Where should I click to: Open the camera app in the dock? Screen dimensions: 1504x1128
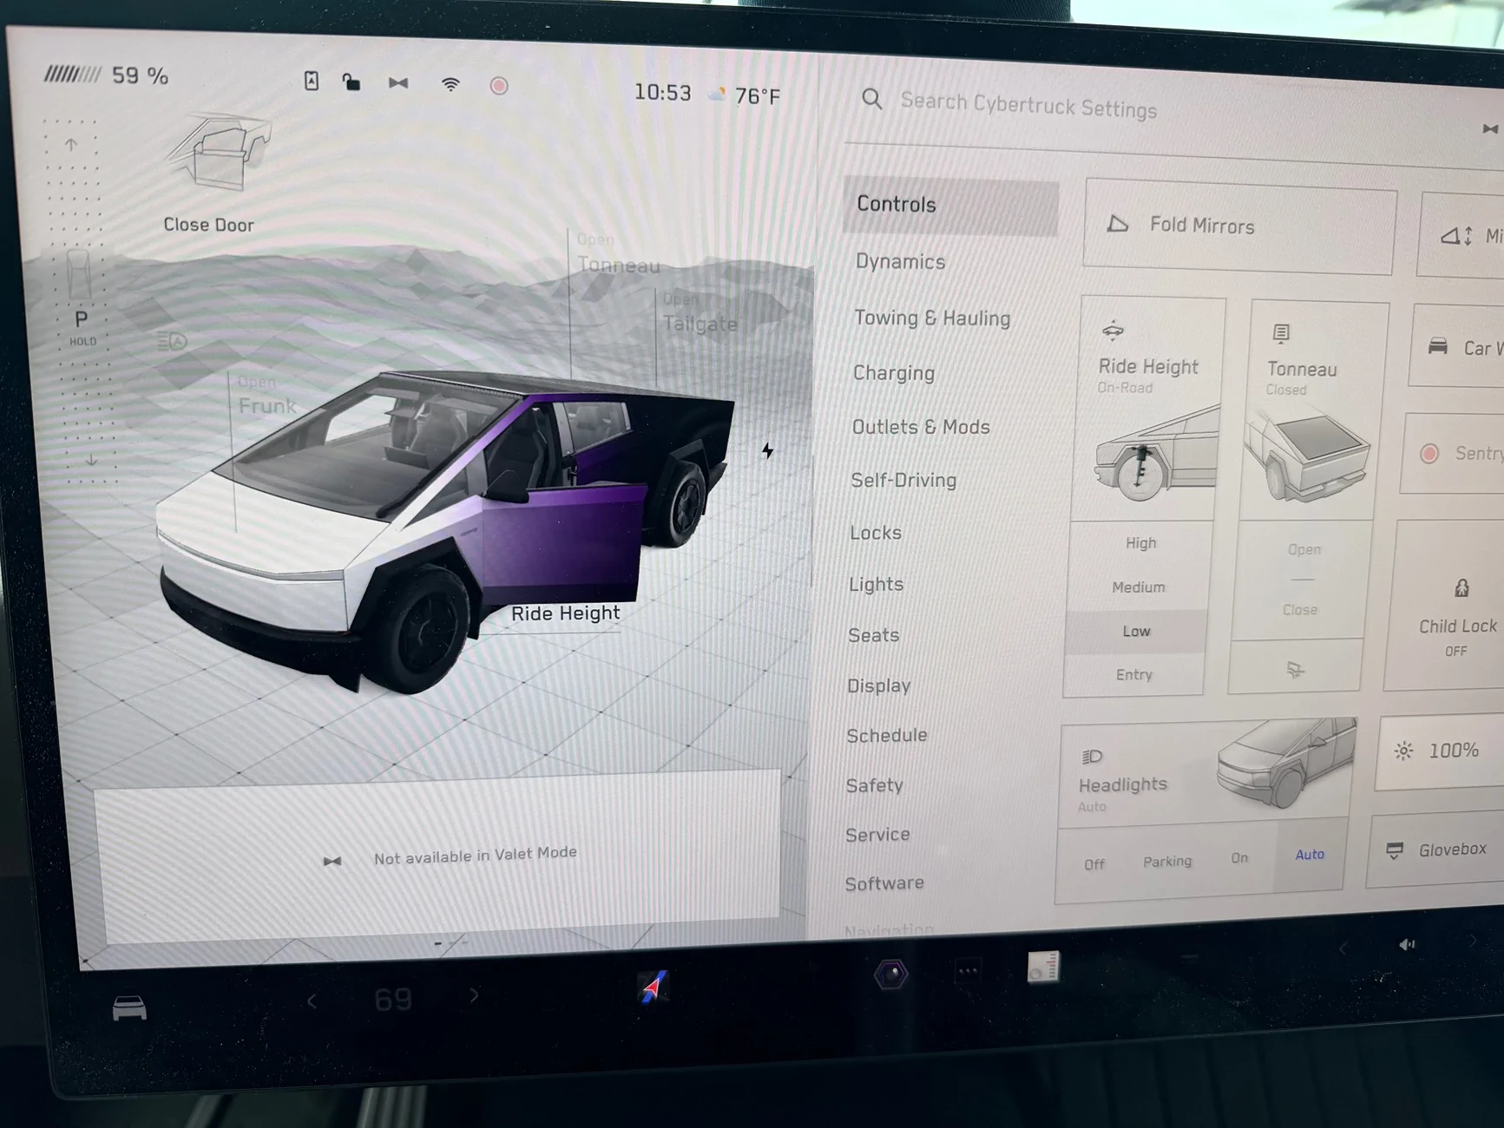click(890, 974)
